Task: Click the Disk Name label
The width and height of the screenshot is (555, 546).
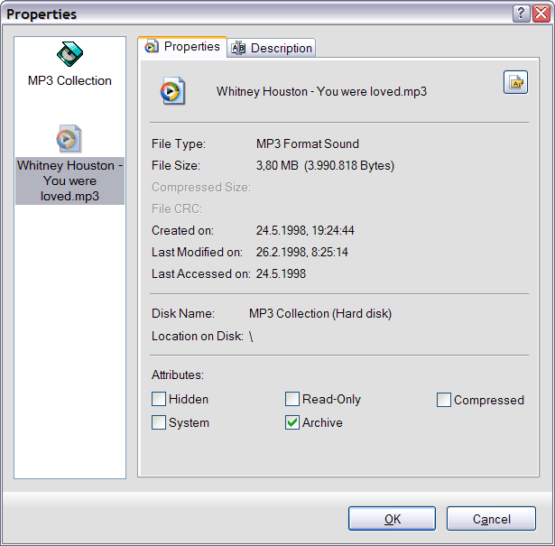Action: pyautogui.click(x=183, y=314)
